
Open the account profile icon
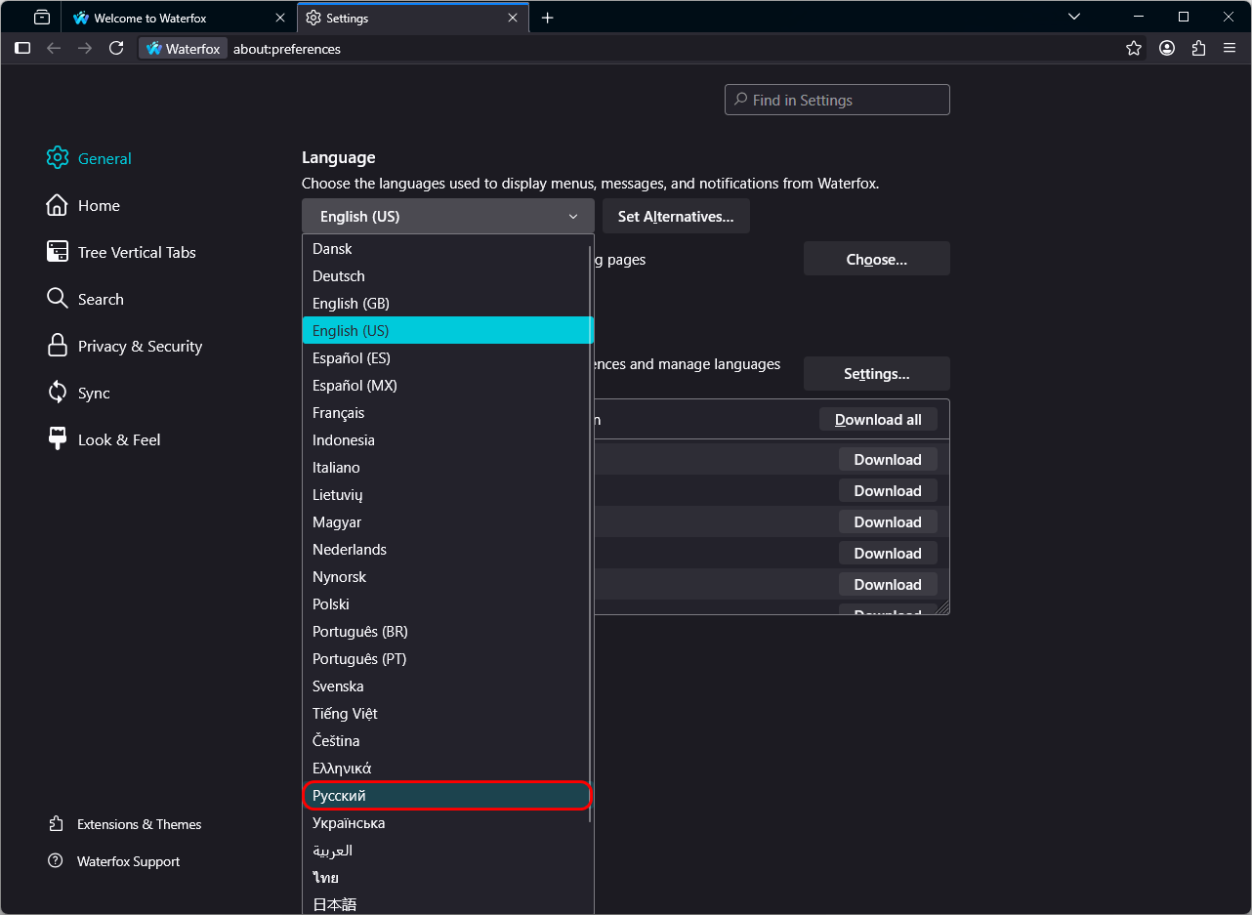(1166, 48)
